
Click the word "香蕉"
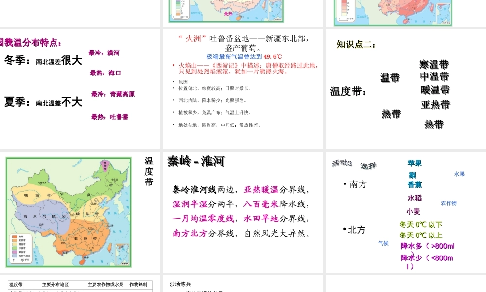click(x=415, y=184)
